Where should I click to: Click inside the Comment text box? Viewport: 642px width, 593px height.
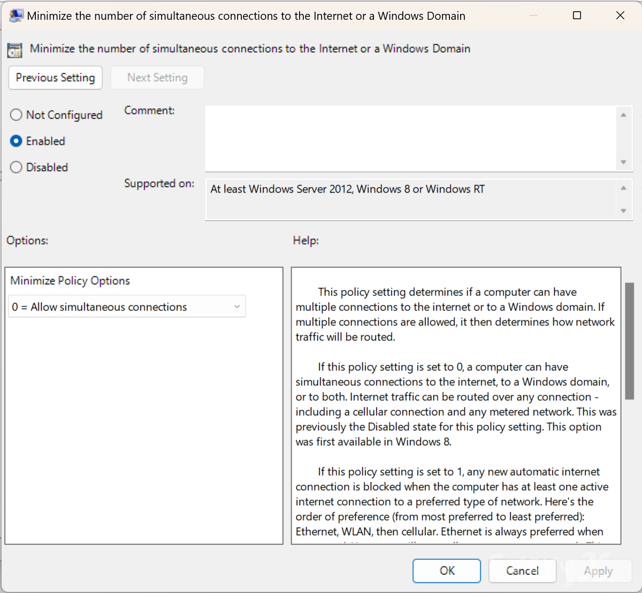410,138
